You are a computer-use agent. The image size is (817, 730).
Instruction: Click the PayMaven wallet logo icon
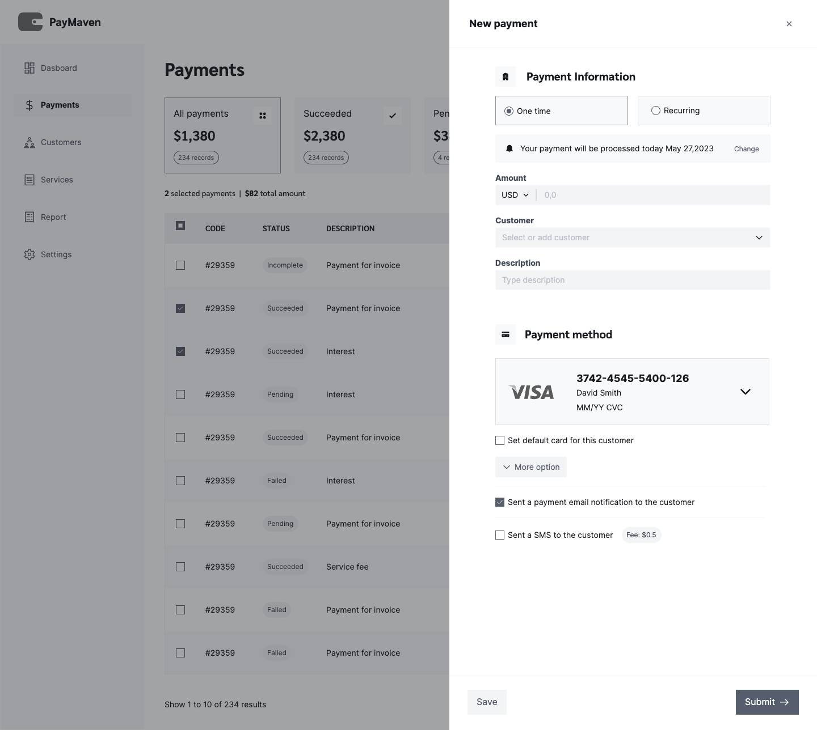click(31, 22)
